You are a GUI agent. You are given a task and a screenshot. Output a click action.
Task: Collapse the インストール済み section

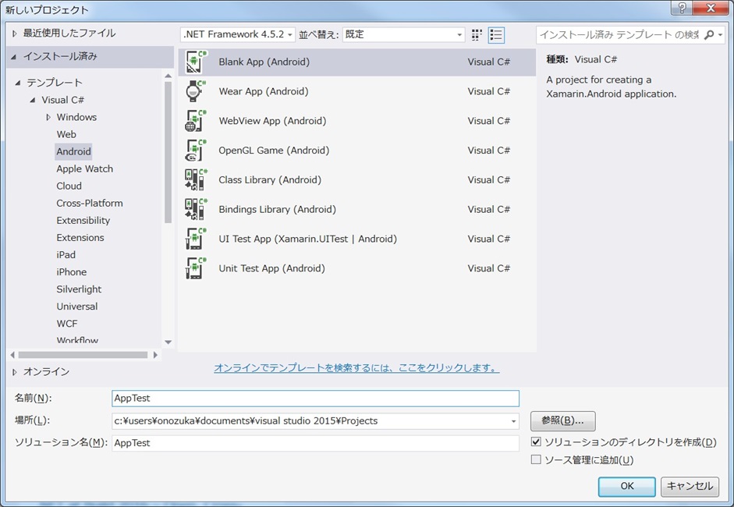[14, 57]
